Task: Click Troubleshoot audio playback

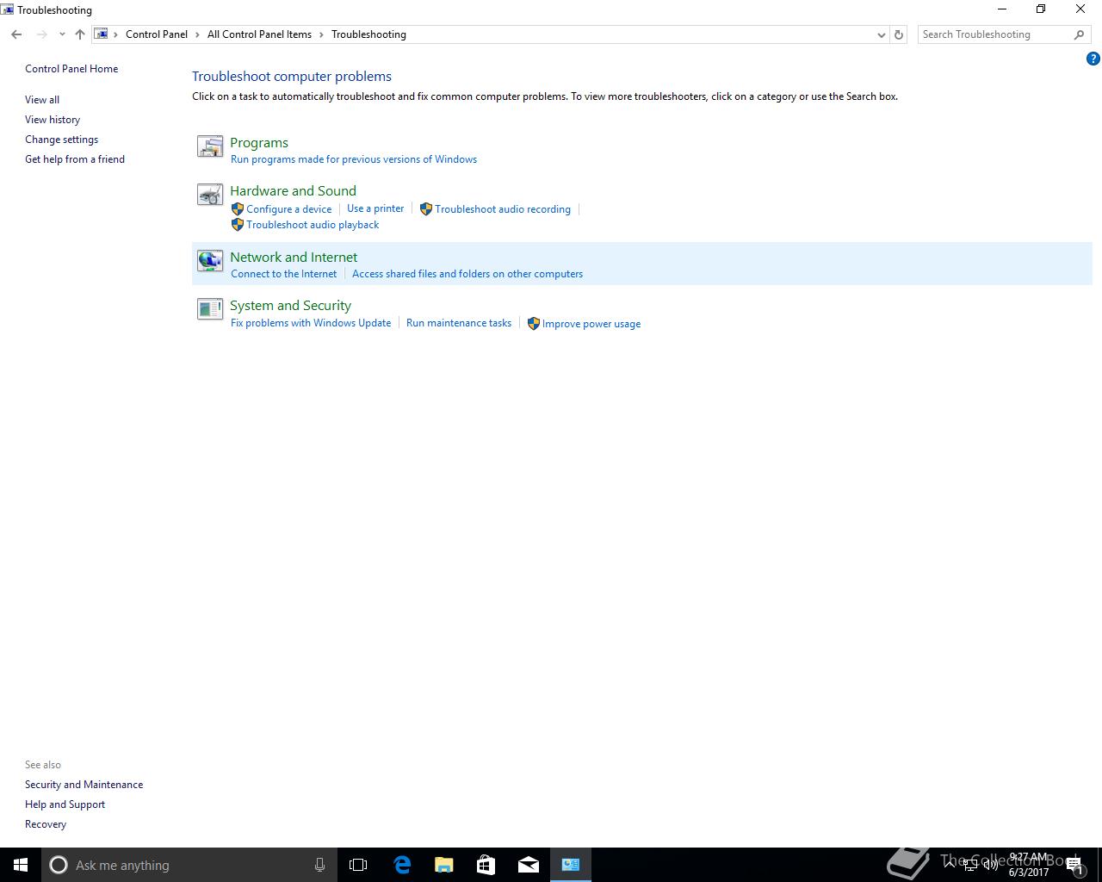Action: 313,225
